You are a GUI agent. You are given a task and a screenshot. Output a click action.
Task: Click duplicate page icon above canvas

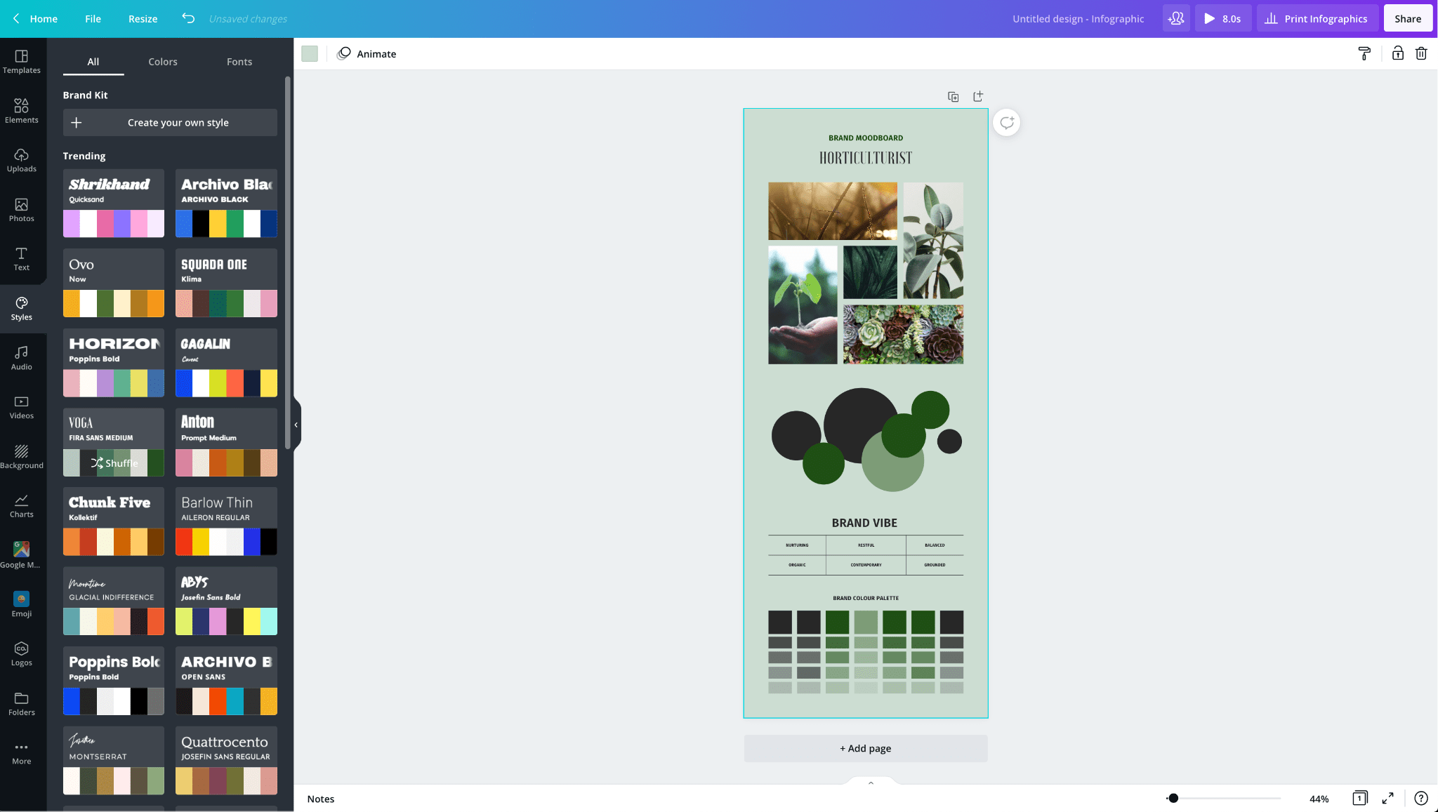click(953, 97)
